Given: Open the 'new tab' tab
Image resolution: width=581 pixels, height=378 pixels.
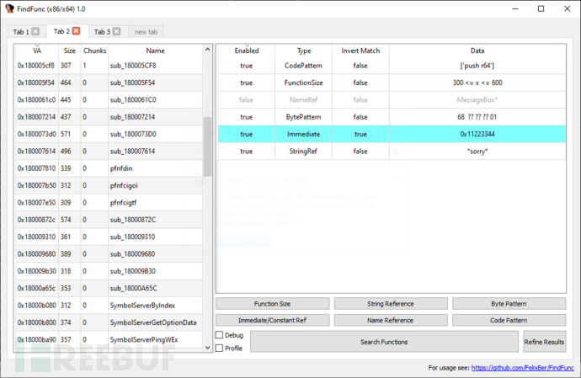Looking at the screenshot, I should point(146,32).
